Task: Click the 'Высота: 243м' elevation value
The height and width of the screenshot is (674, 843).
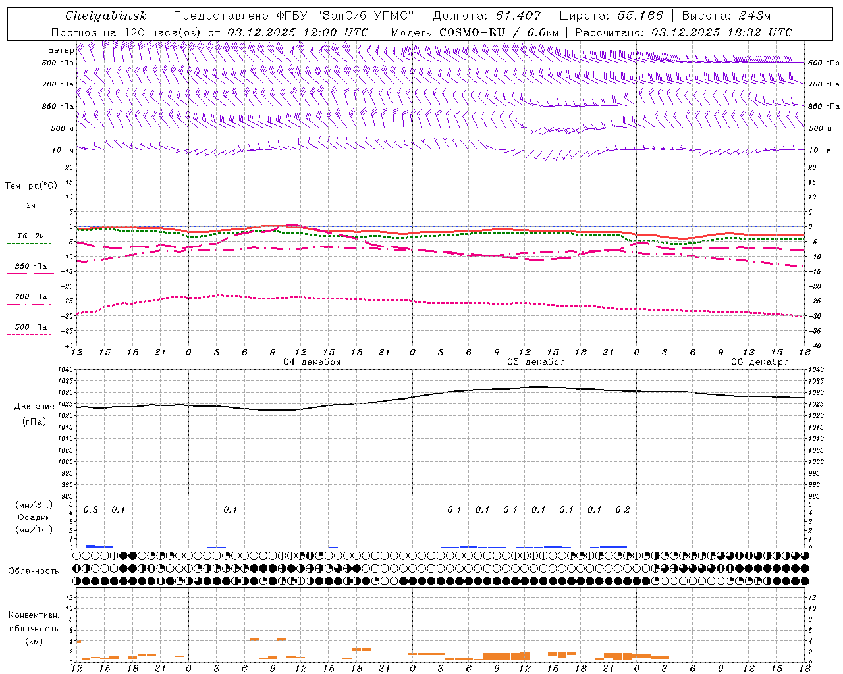Action: click(x=726, y=16)
